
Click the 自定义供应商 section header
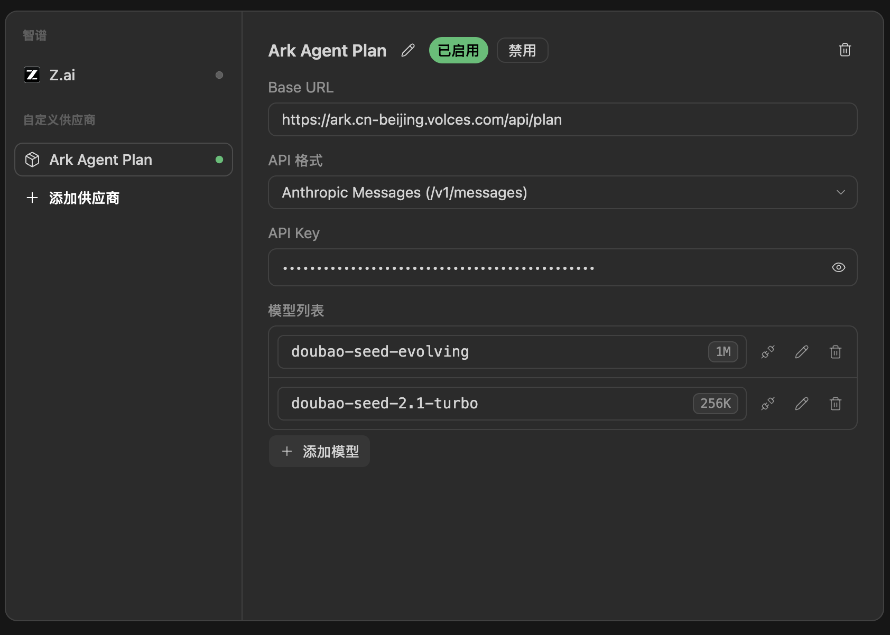pos(59,120)
